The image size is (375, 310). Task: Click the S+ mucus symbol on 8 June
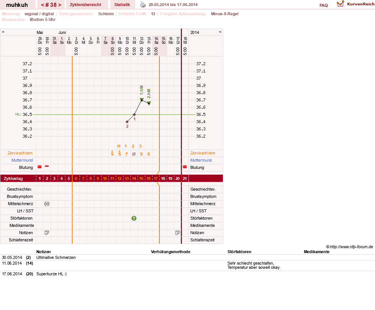pyautogui.click(x=112, y=153)
